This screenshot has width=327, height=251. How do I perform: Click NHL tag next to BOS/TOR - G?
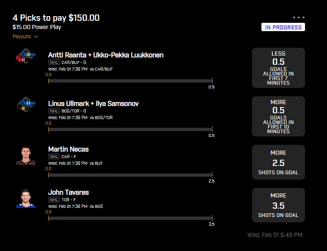point(54,111)
